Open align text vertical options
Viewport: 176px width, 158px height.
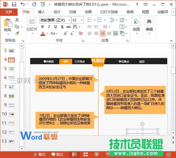(x=123, y=27)
